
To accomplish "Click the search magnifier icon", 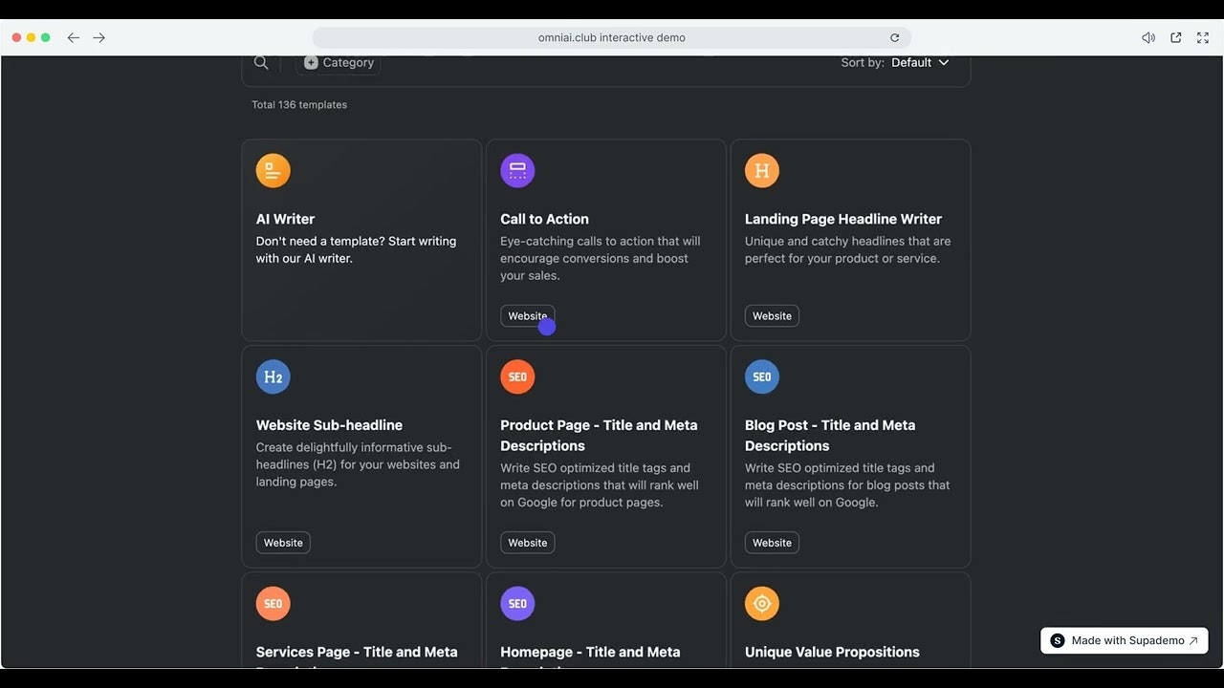I will coord(261,62).
